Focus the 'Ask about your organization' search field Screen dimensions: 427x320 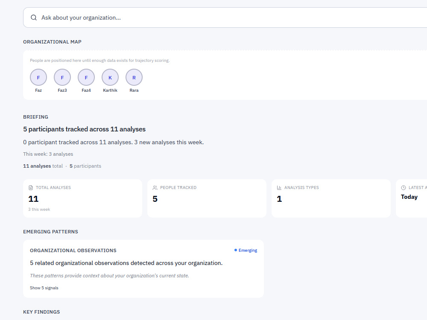click(x=225, y=17)
